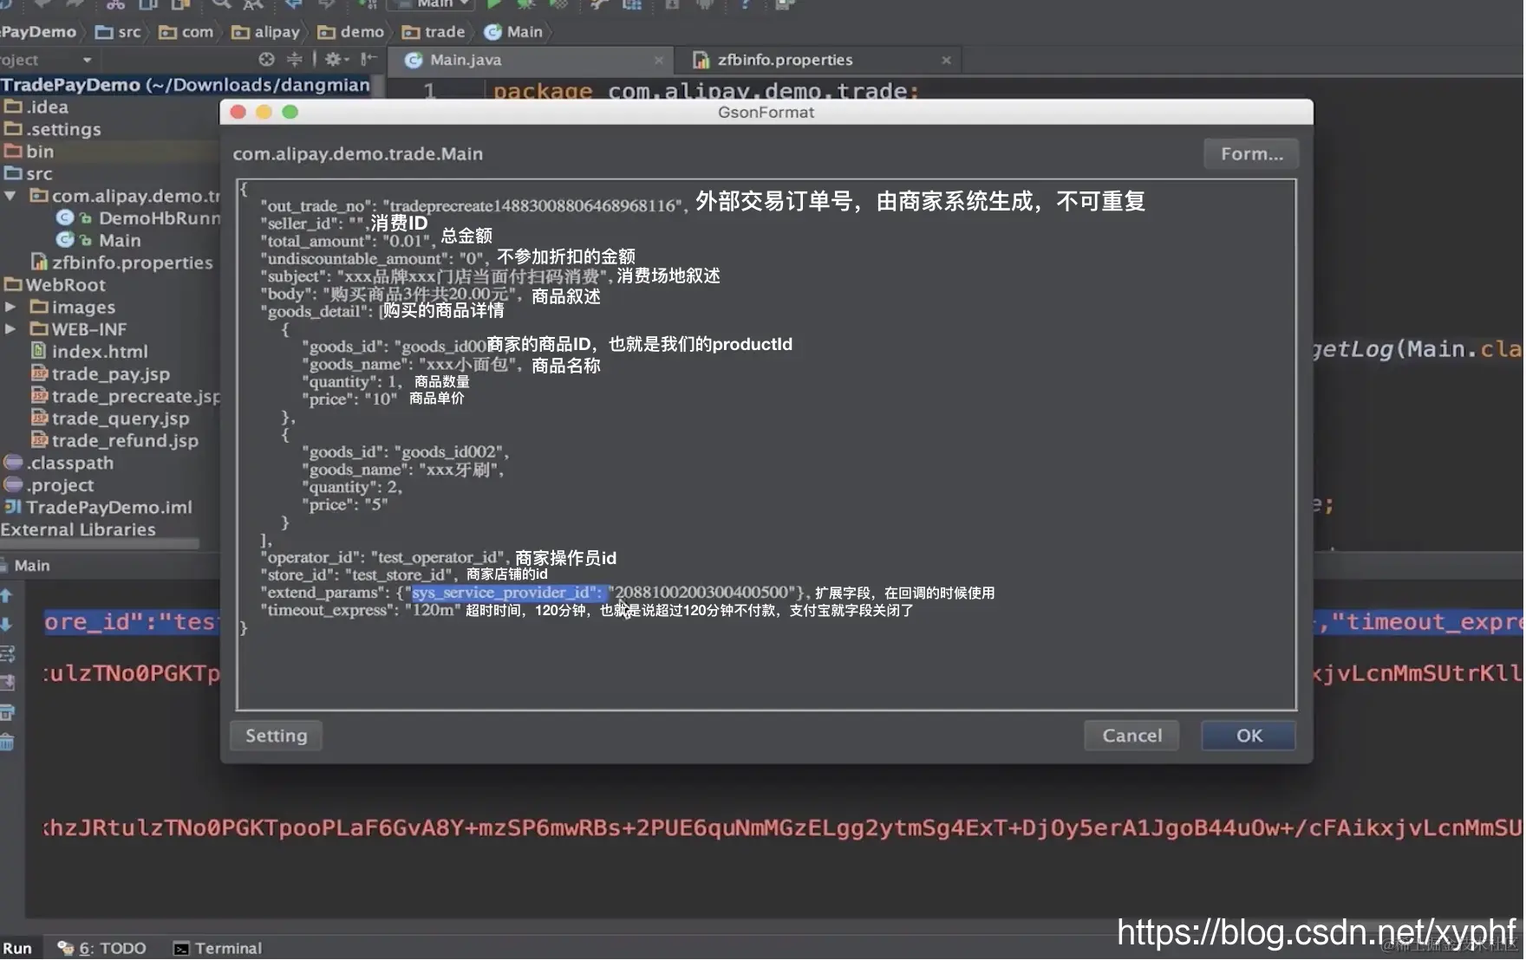The width and height of the screenshot is (1526, 960).
Task: Click the Form... button in GsonFormat dialog
Action: 1251,153
